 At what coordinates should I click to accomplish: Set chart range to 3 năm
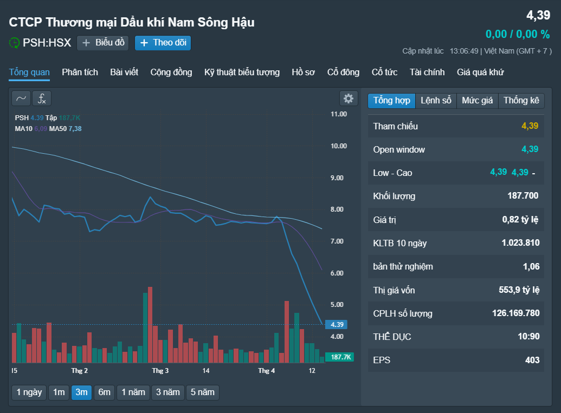click(168, 392)
